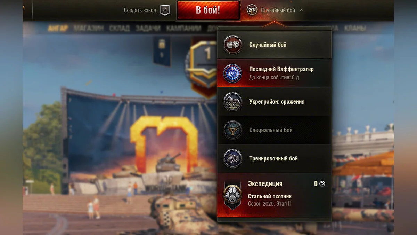Image resolution: width=417 pixels, height=235 pixels.
Task: Click the expedition points icon next to 0
Action: (322, 184)
